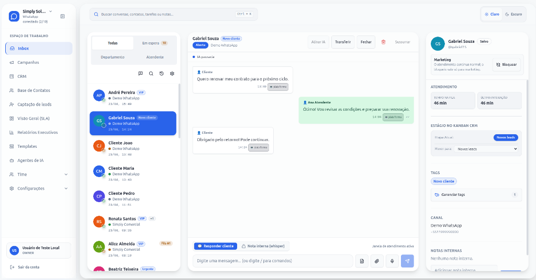536x280 pixels.
Task: Click the RS avatar of Renata Santos
Action: point(99,221)
